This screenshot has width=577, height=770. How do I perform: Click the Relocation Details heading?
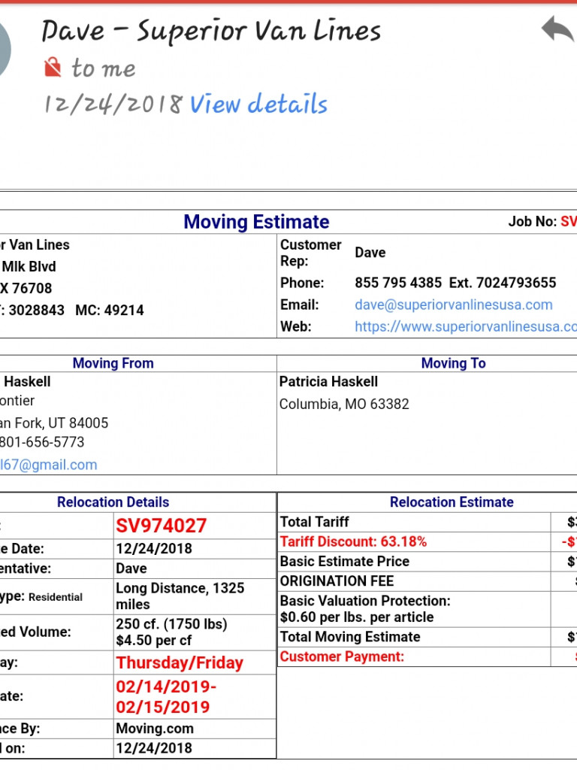coord(113,502)
